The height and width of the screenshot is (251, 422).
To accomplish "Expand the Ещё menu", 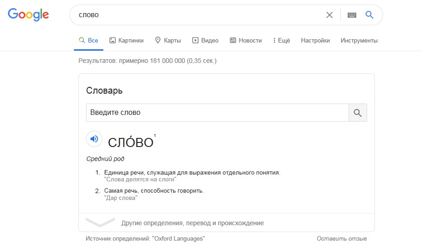I will [281, 41].
